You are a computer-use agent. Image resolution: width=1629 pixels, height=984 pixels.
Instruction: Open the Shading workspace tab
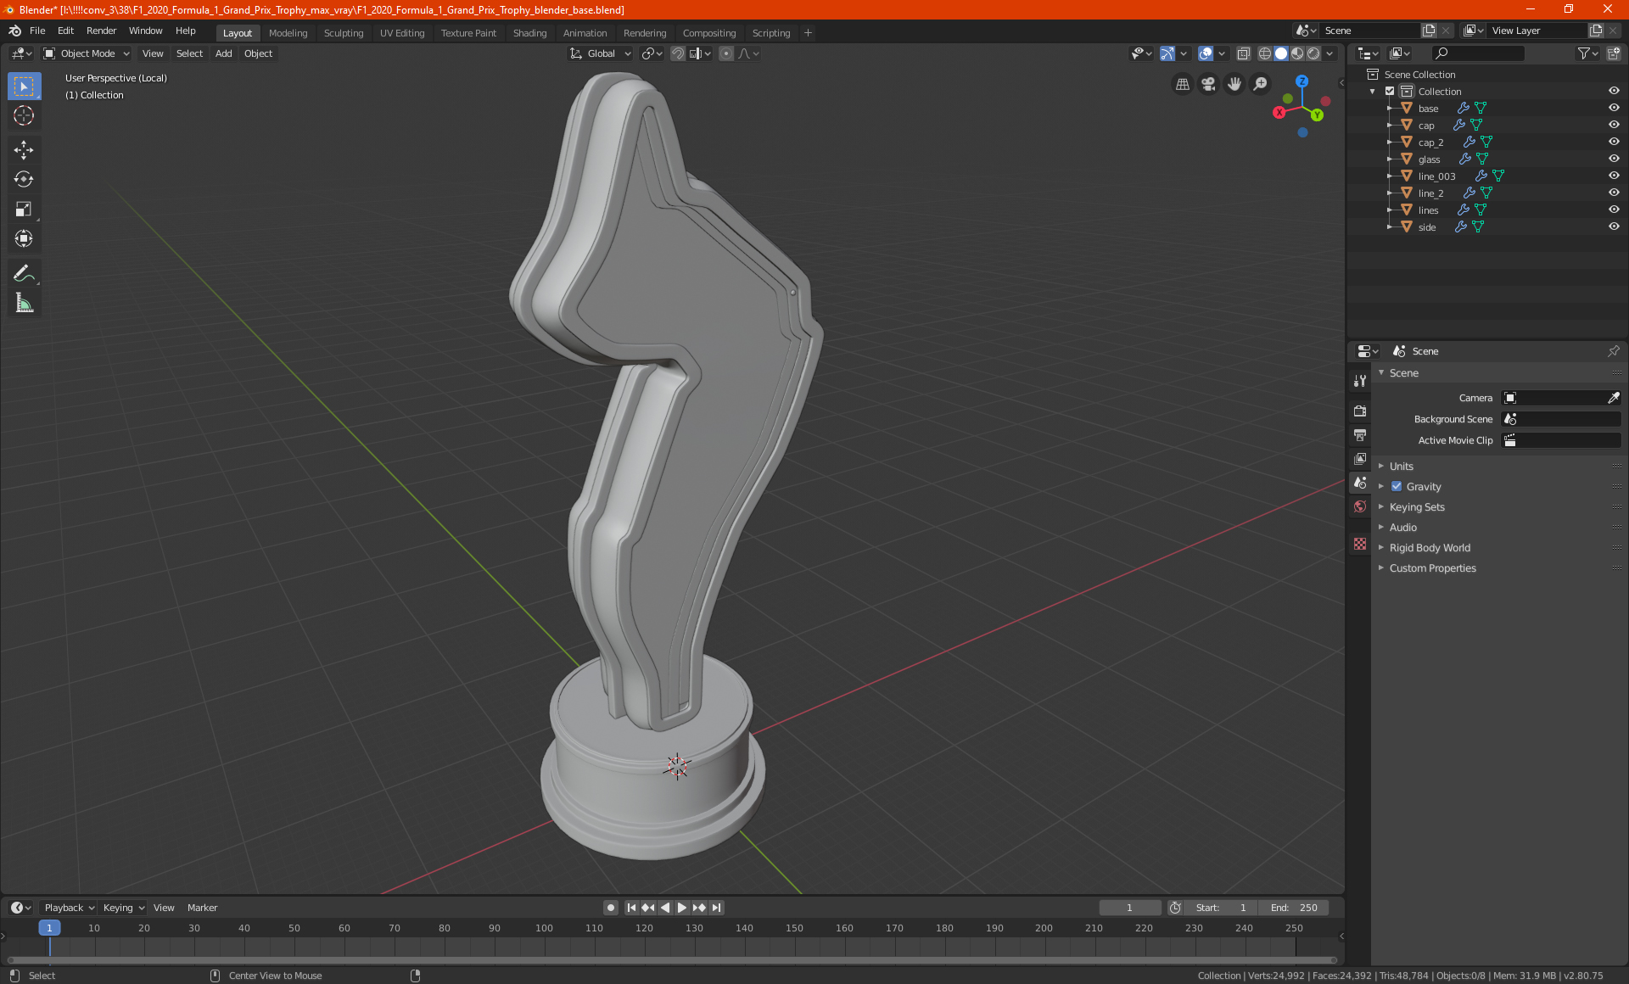pos(529,31)
